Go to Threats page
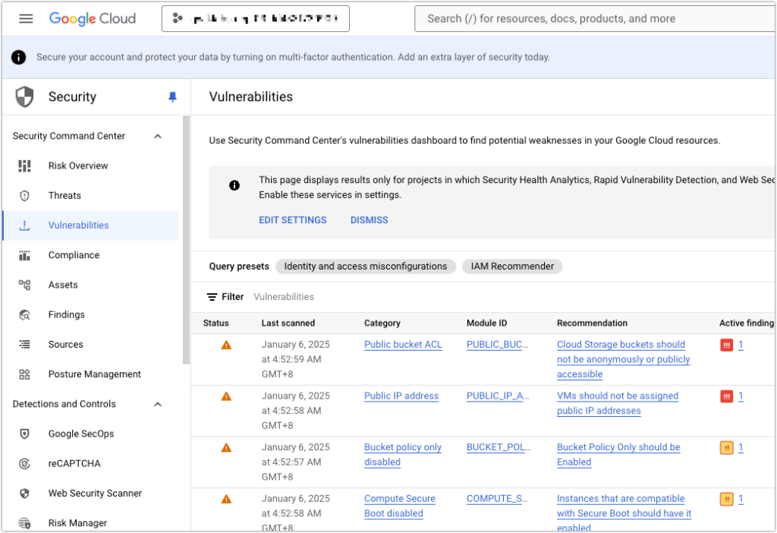This screenshot has height=533, width=777. (64, 195)
